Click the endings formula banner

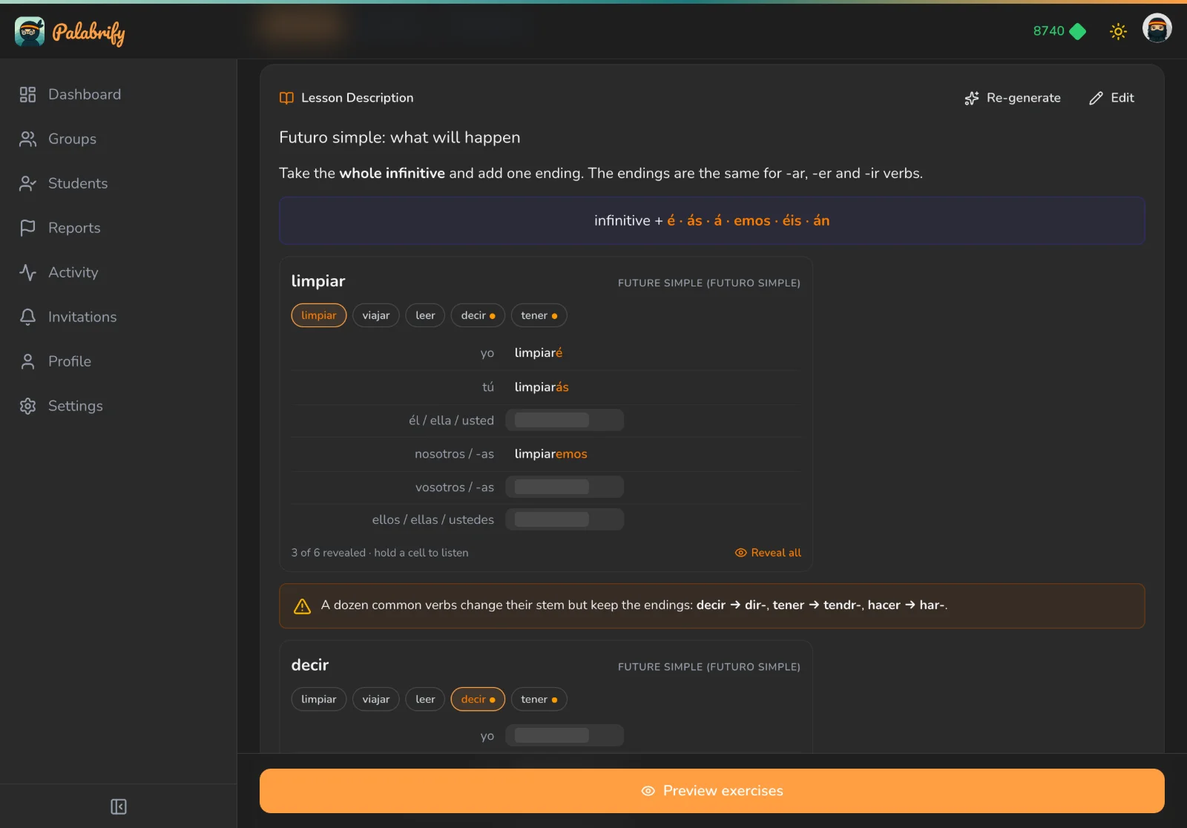coord(712,220)
